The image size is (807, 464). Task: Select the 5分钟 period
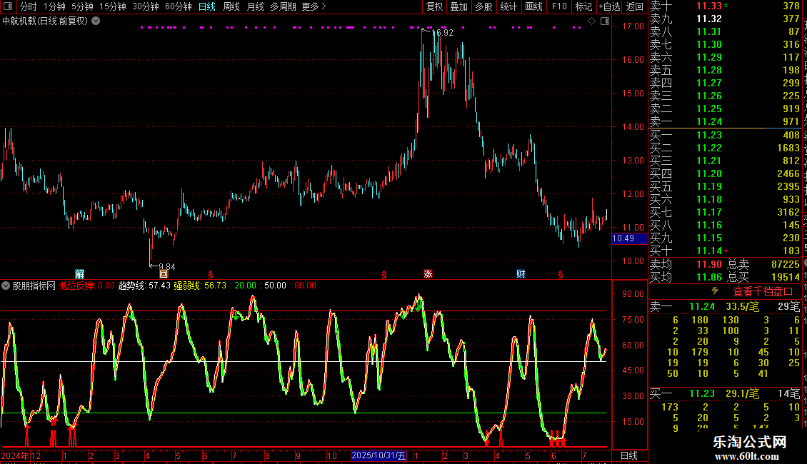coord(82,6)
